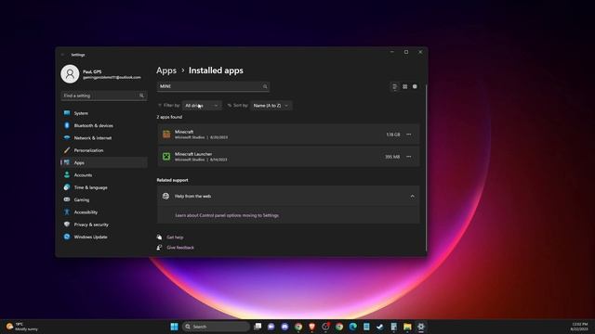Open Windows Update settings
Screen dimensions: 595x334
click(103, 237)
